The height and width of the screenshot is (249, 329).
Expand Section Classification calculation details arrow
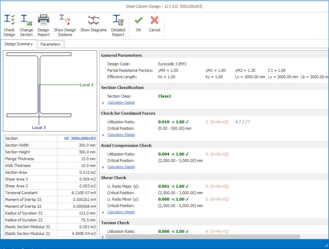(103, 103)
